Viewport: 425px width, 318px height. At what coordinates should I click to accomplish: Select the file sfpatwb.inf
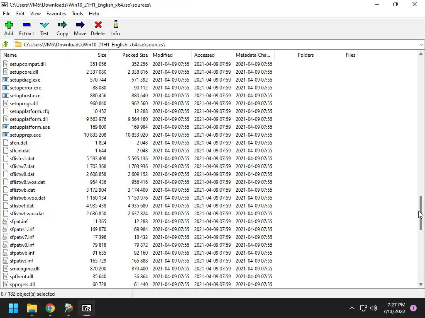(x=22, y=253)
